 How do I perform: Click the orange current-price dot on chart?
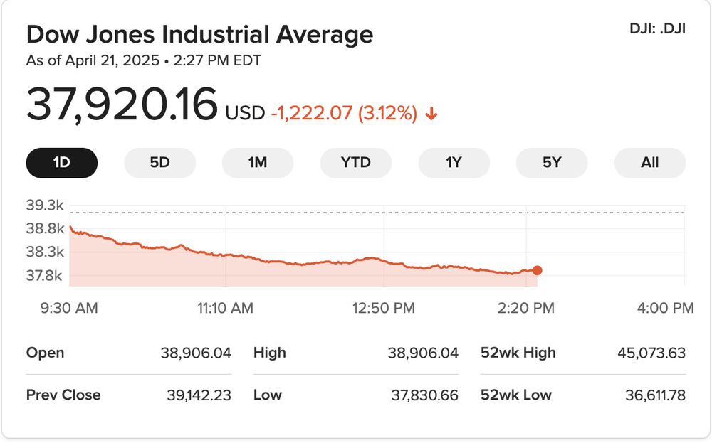coord(537,270)
